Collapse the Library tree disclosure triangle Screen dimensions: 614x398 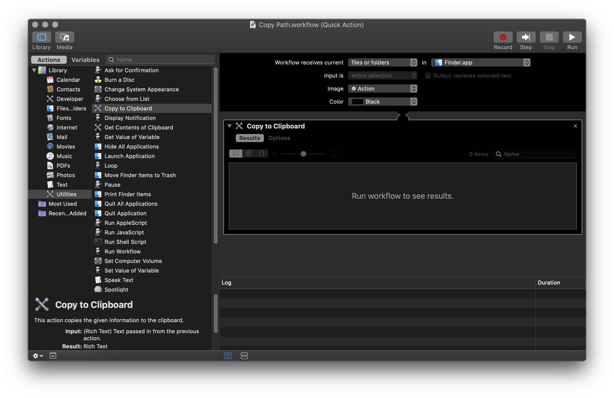(34, 70)
